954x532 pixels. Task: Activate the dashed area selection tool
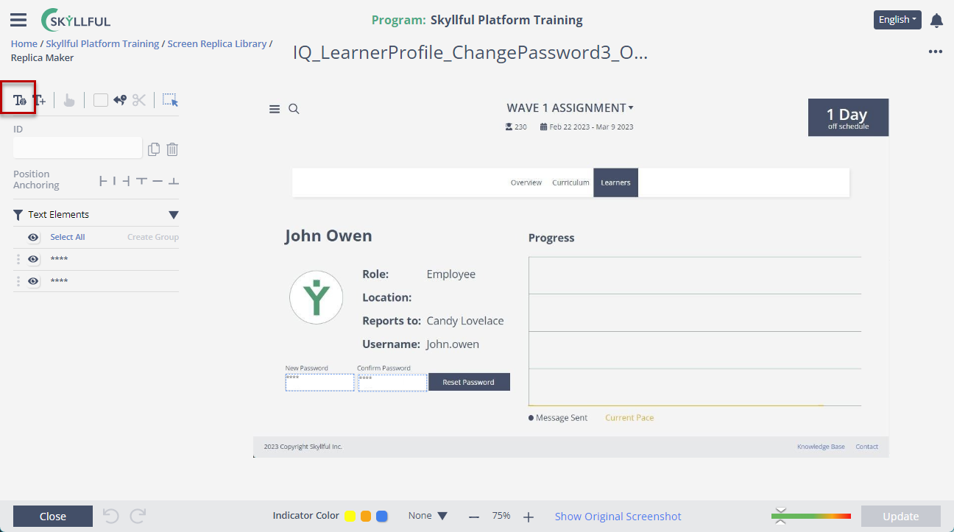(x=170, y=100)
